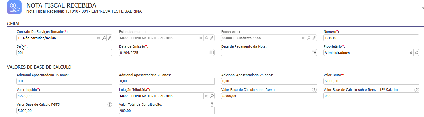Screen dimensions: 424x117
Task: Select the Valor Bruto input field
Action: [x=371, y=81]
